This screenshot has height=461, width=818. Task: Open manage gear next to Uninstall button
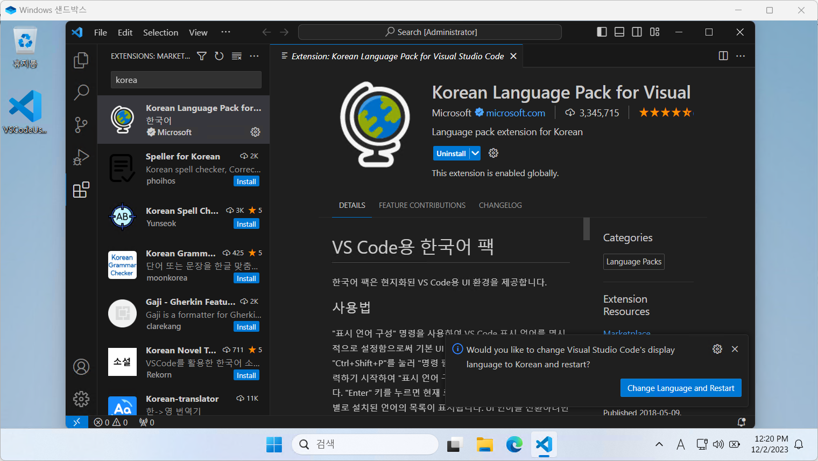click(x=493, y=153)
